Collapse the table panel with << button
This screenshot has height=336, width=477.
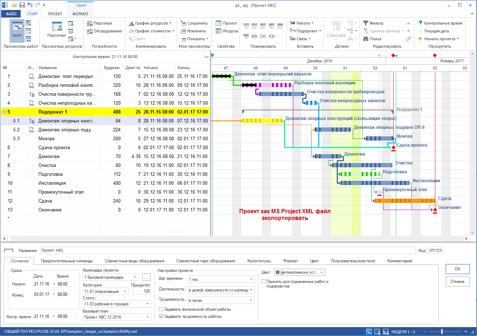[x=206, y=57]
